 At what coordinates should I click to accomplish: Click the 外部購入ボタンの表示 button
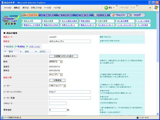(63, 56)
